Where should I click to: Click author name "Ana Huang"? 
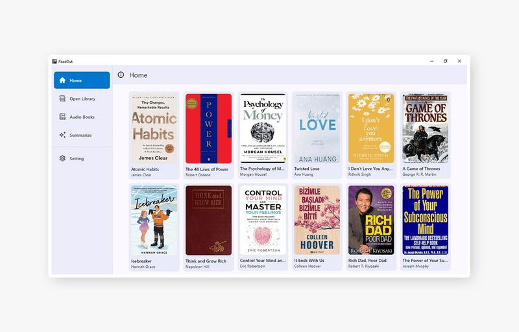(304, 174)
